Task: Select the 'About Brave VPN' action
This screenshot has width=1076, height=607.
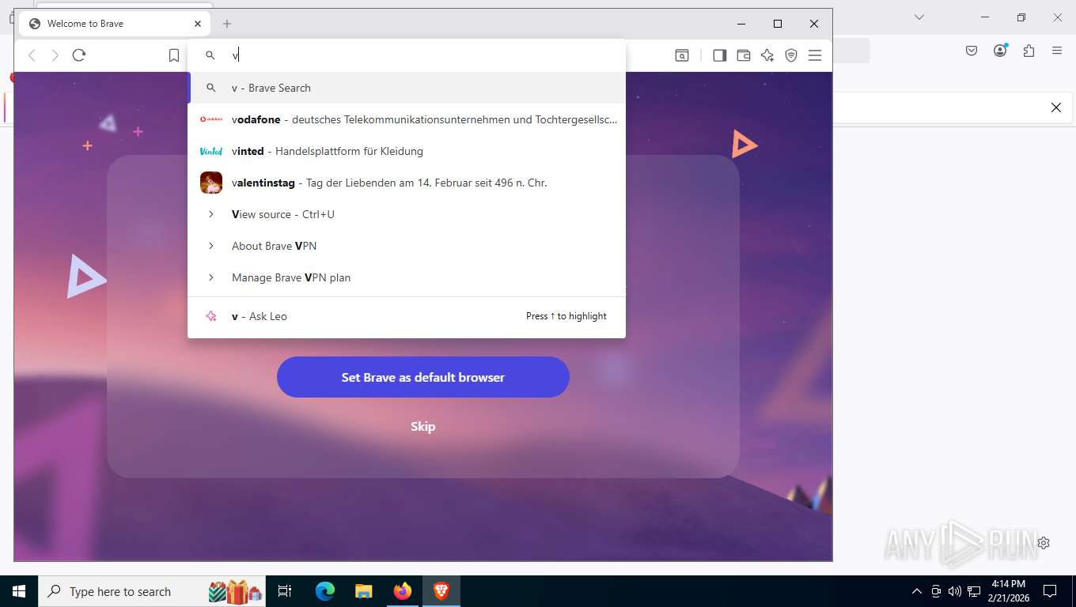Action: click(407, 246)
